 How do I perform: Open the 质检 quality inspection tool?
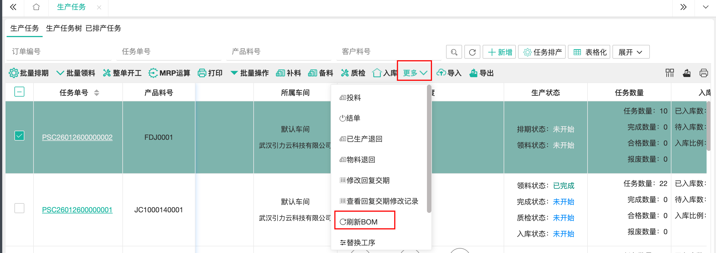pos(353,73)
